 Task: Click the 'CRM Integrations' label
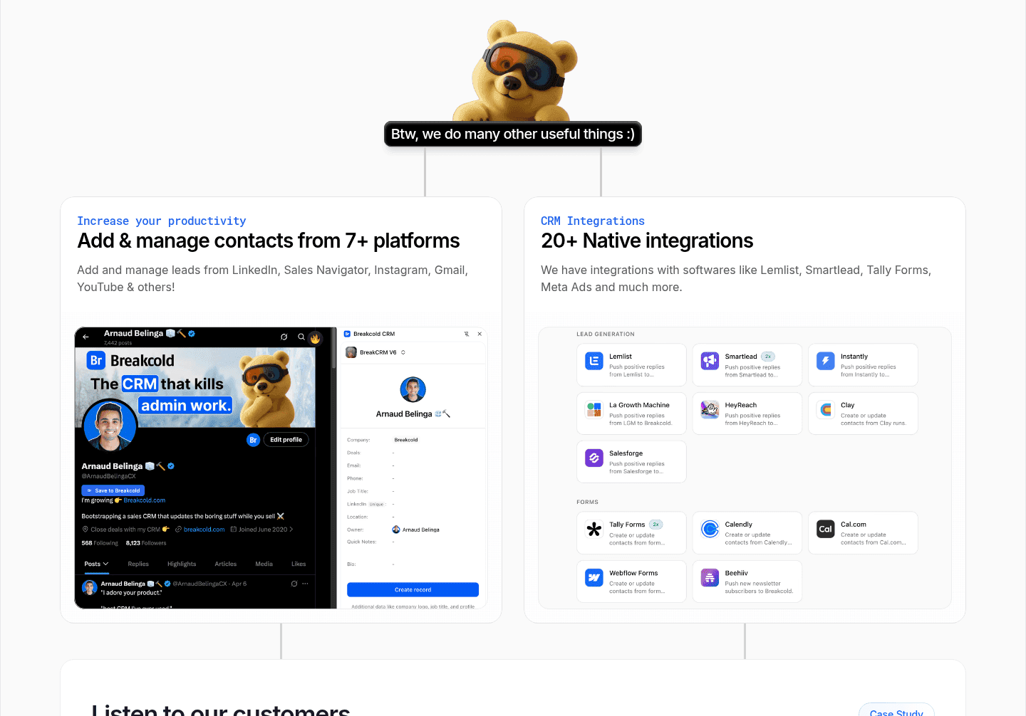point(593,221)
